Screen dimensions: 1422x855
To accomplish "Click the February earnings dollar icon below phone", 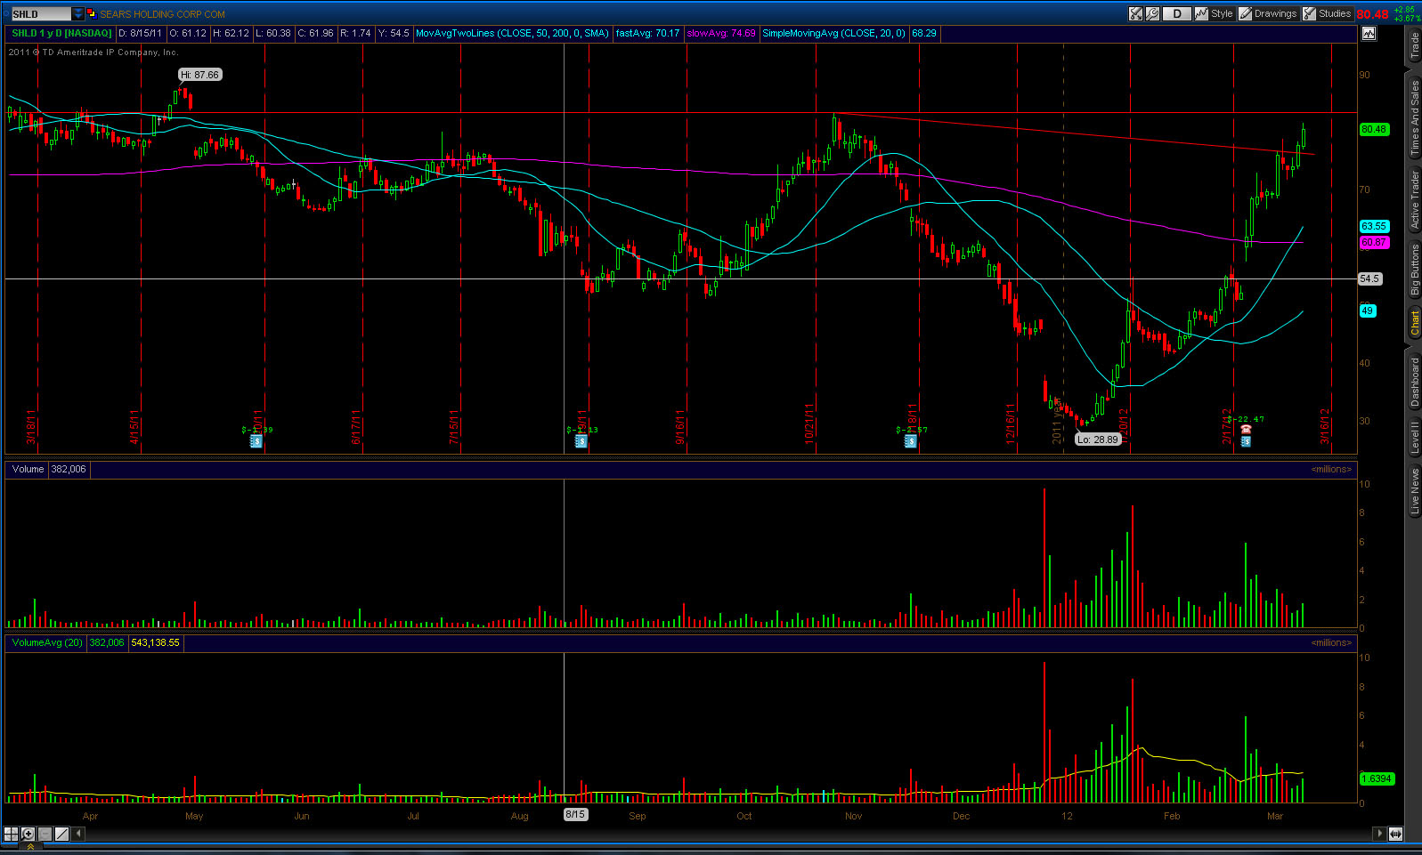I will [x=1246, y=441].
